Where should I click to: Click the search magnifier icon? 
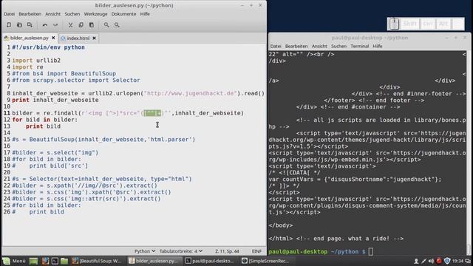(106, 25)
